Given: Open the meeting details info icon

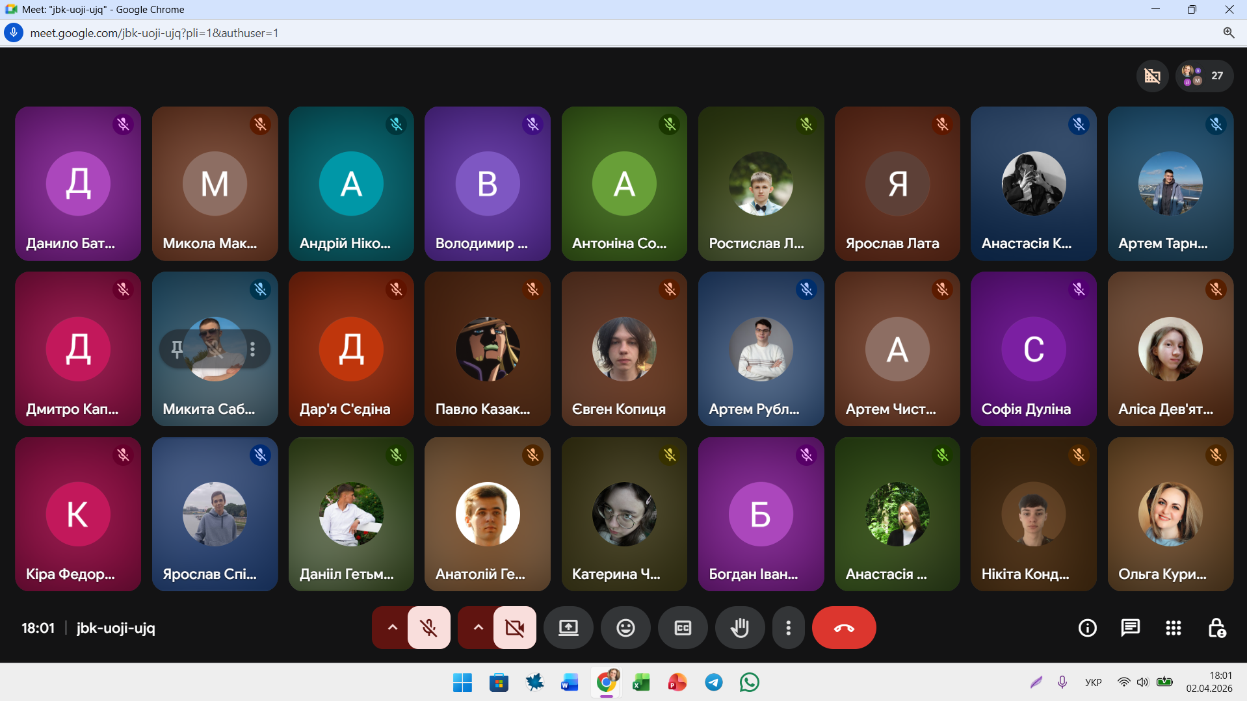Looking at the screenshot, I should (1087, 628).
